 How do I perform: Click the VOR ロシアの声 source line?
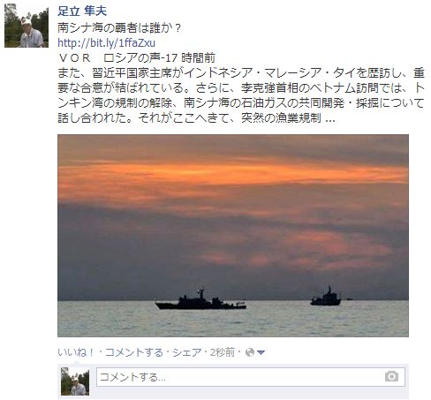click(x=136, y=58)
